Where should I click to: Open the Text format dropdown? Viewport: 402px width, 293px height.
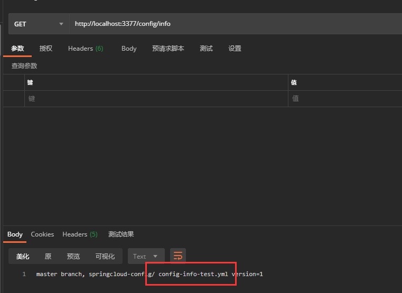pos(146,257)
